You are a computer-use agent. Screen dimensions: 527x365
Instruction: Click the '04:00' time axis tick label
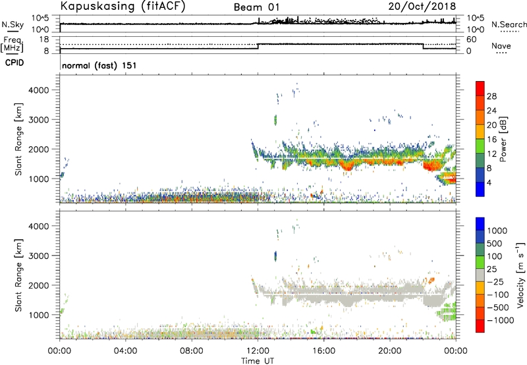(x=126, y=351)
